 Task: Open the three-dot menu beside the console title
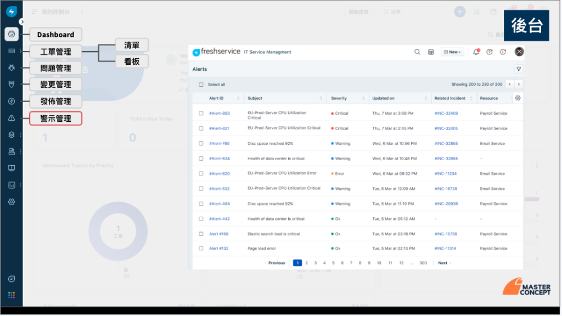tap(82, 12)
